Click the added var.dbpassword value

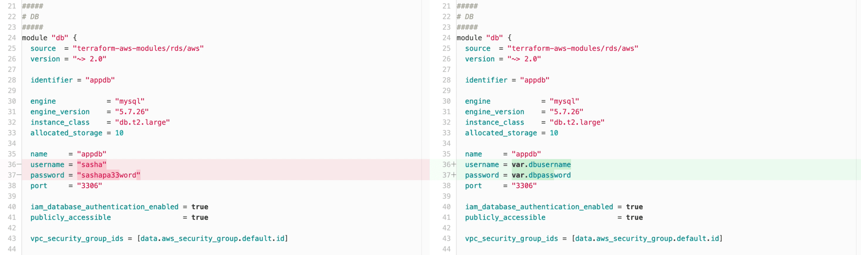(541, 175)
